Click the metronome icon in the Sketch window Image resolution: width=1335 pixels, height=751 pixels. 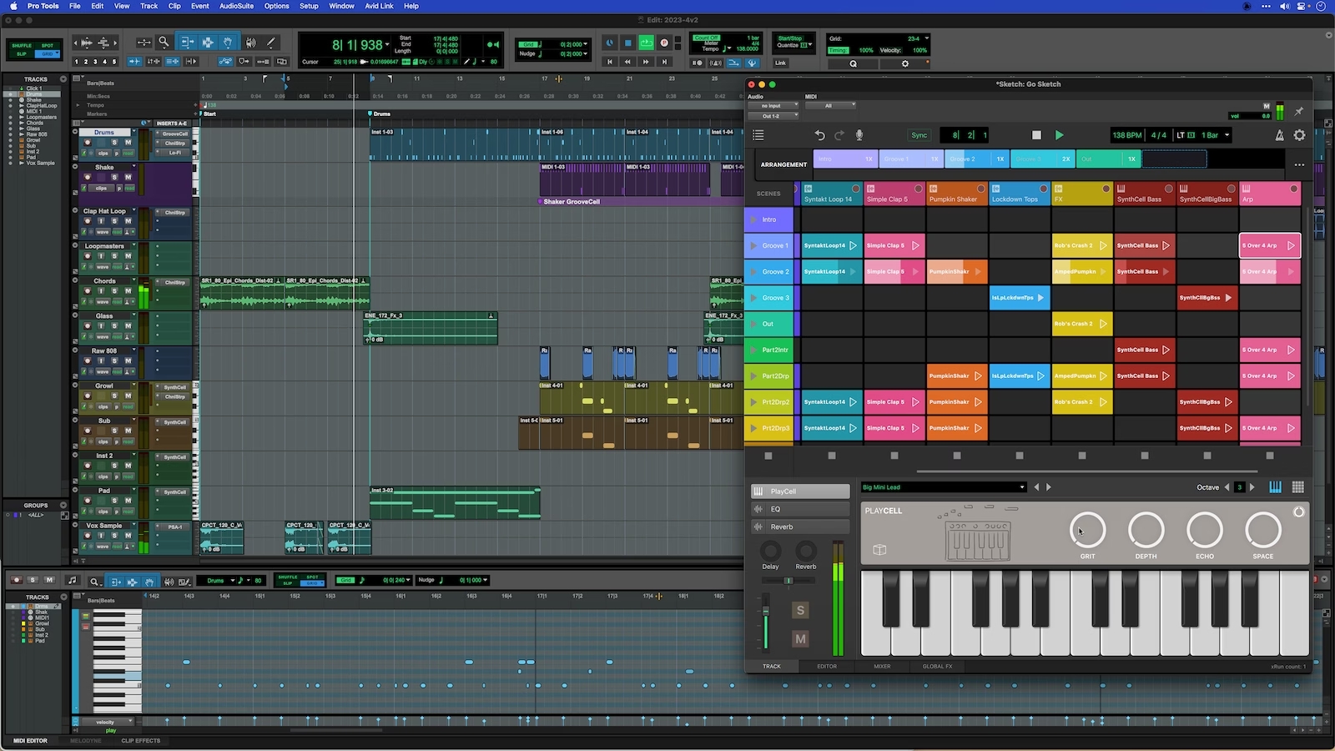pos(1280,134)
